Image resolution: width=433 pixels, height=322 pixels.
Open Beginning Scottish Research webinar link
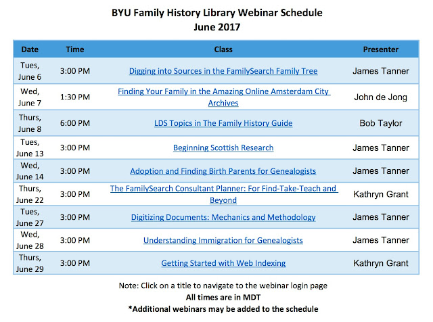pos(223,147)
